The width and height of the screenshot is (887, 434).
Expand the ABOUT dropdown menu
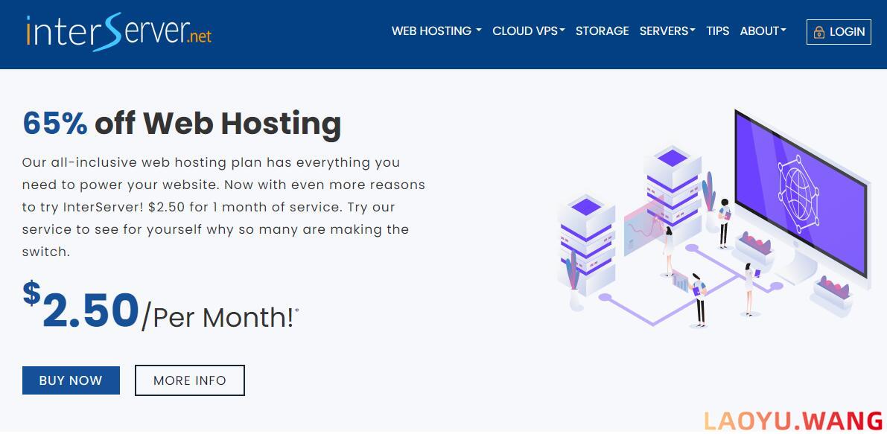coord(763,31)
